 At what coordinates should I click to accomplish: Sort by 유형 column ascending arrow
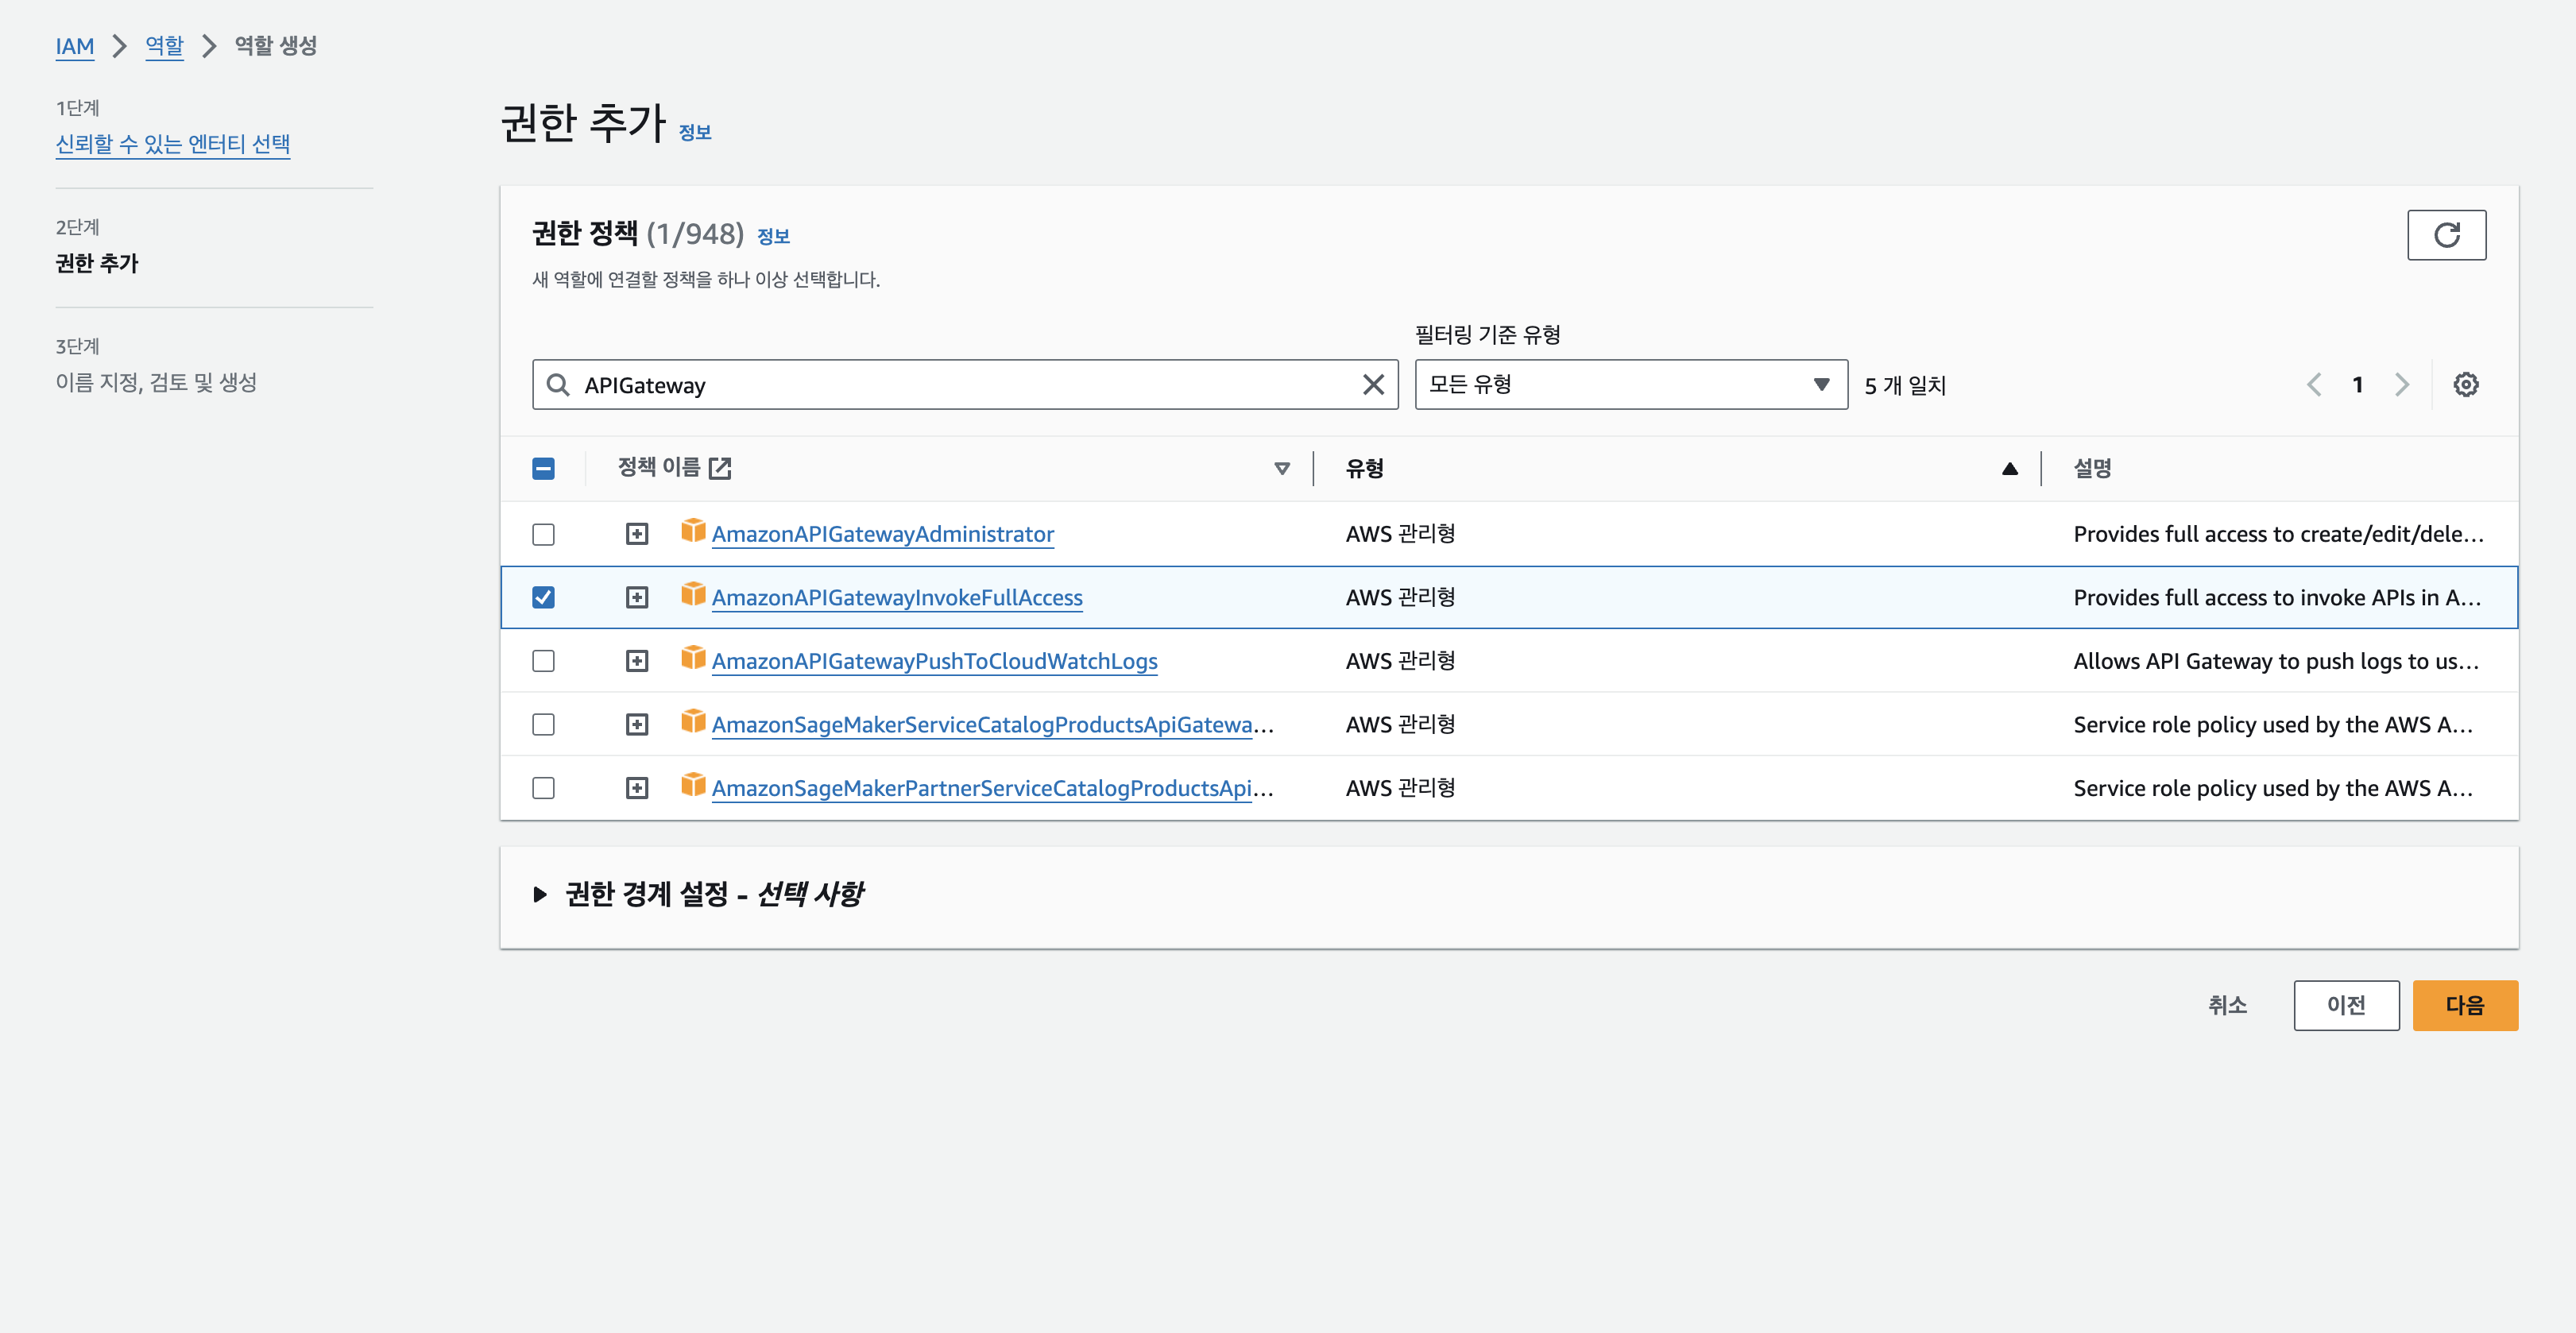pos(2009,468)
